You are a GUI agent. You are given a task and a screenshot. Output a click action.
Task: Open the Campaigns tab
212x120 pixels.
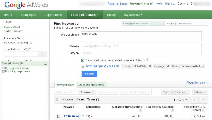point(28,15)
